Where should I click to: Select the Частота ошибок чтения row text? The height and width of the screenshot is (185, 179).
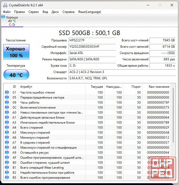point(38,92)
